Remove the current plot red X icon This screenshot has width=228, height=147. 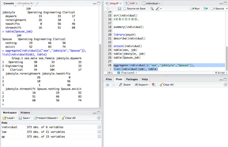tap(154, 85)
